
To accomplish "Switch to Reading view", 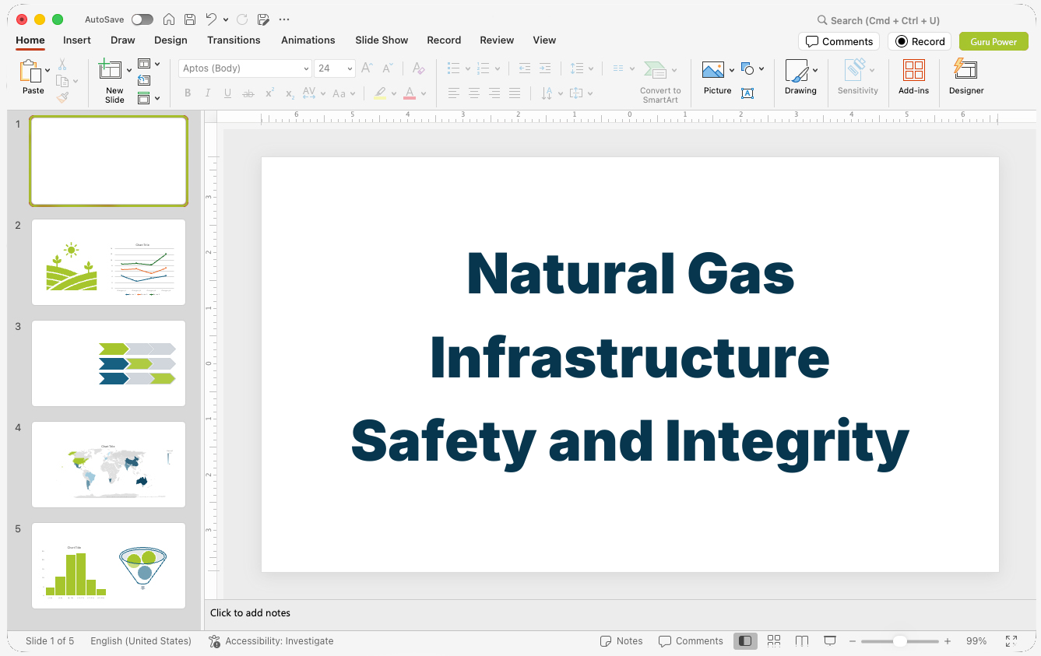I will coord(802,641).
